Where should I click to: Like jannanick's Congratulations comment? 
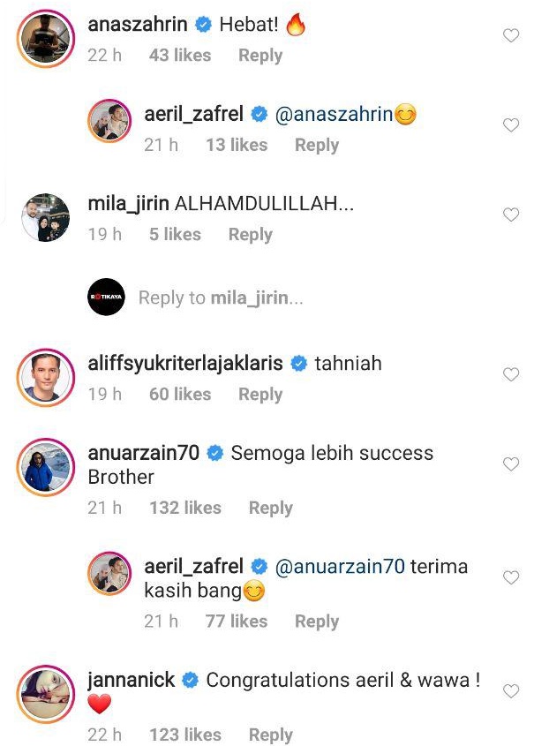pyautogui.click(x=511, y=690)
